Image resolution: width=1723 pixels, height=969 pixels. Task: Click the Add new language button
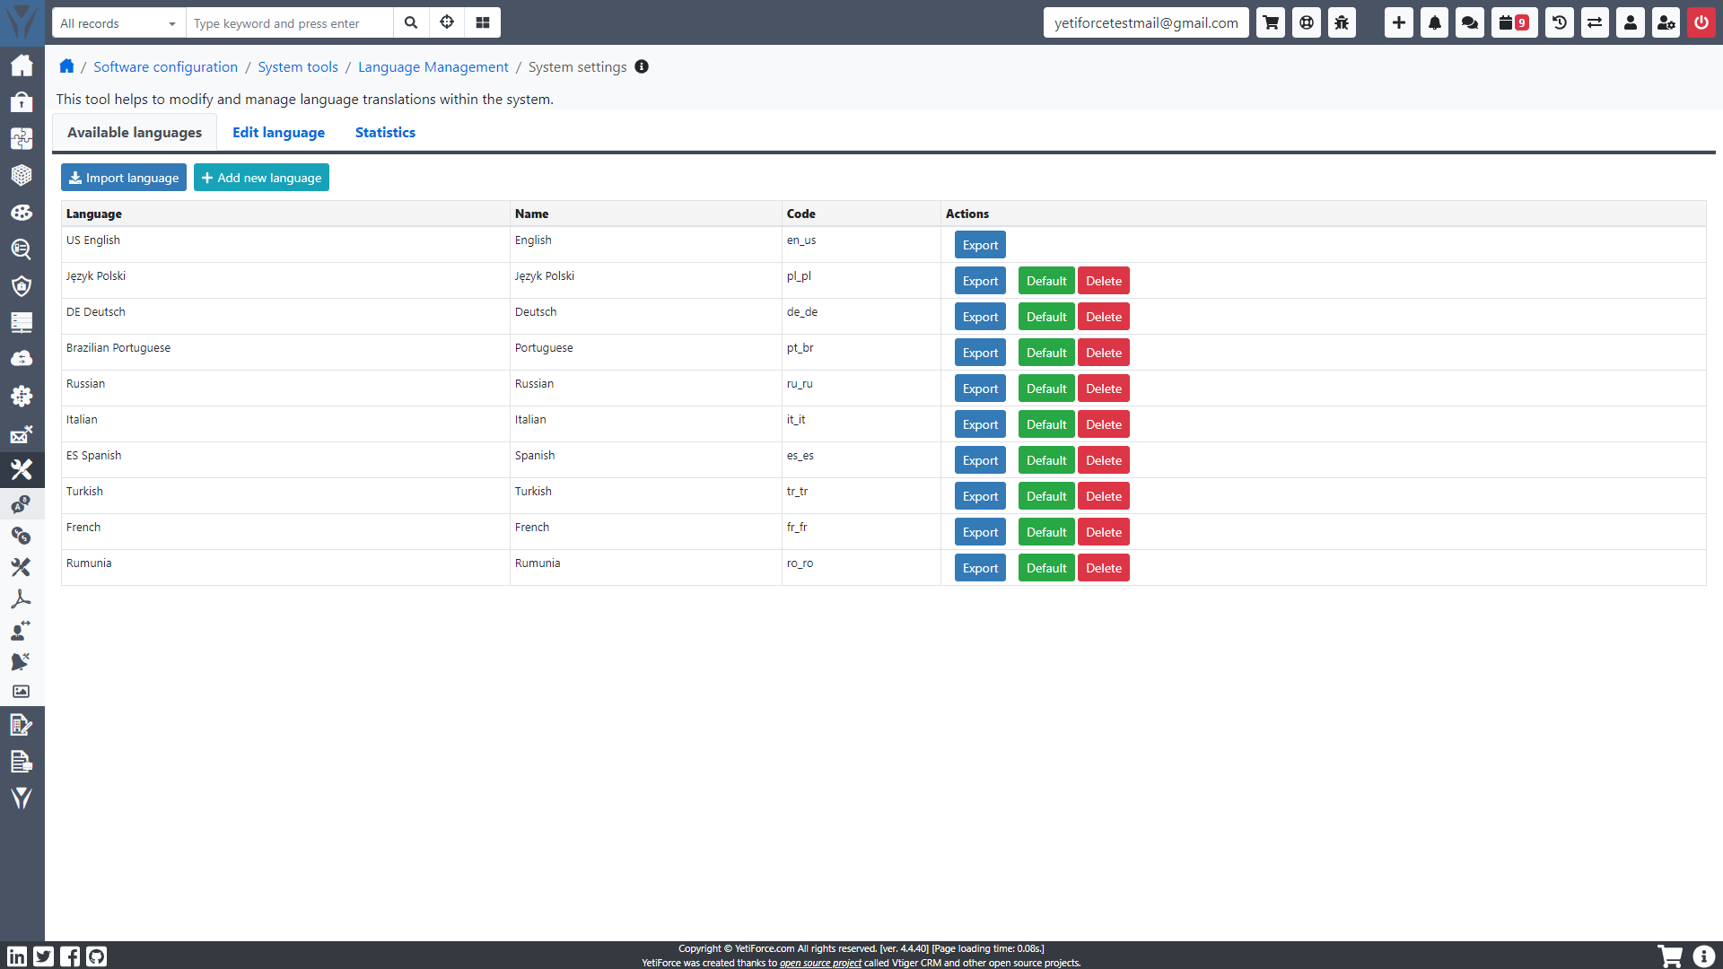point(261,178)
